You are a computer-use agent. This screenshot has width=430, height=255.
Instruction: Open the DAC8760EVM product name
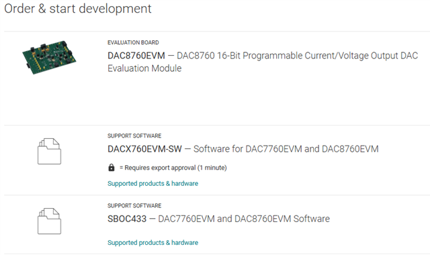[136, 56]
